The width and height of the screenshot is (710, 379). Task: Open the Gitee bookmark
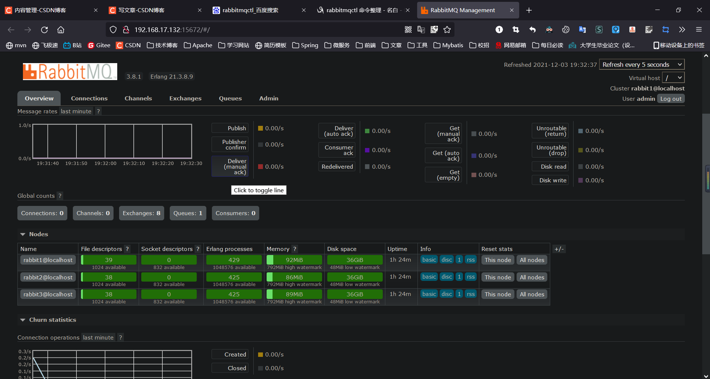click(x=99, y=45)
